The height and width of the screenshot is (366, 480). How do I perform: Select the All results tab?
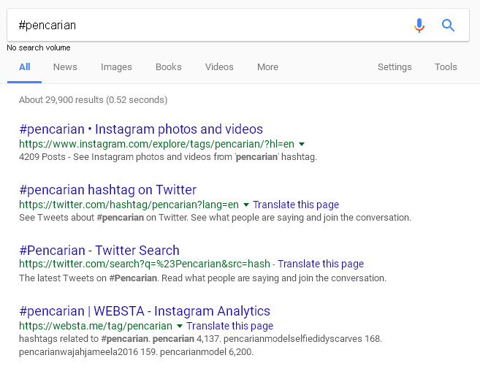pyautogui.click(x=25, y=67)
